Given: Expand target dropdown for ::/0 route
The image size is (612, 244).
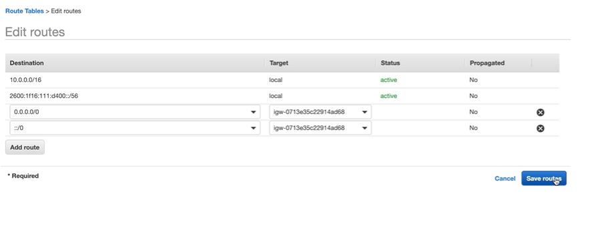Looking at the screenshot, I should click(x=364, y=128).
